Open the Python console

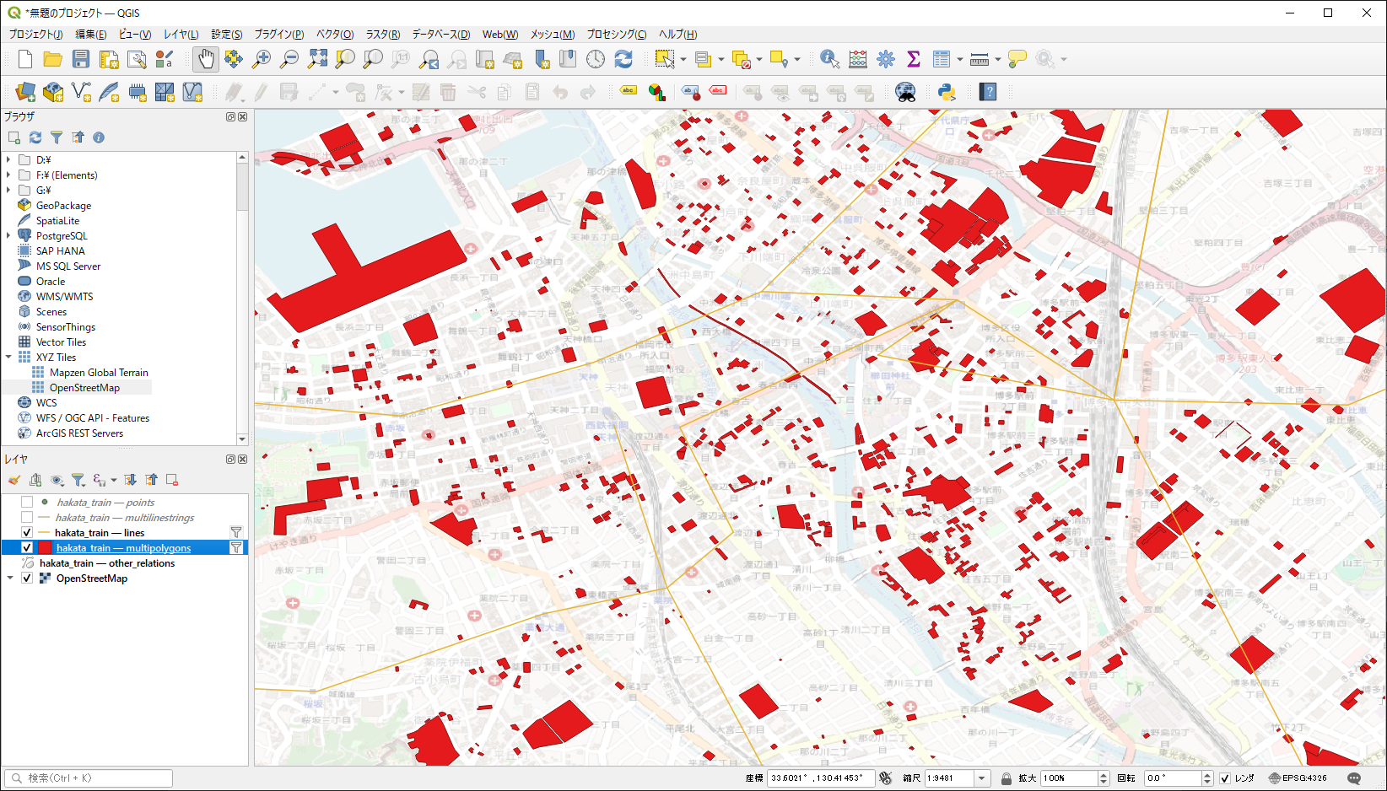(x=947, y=92)
